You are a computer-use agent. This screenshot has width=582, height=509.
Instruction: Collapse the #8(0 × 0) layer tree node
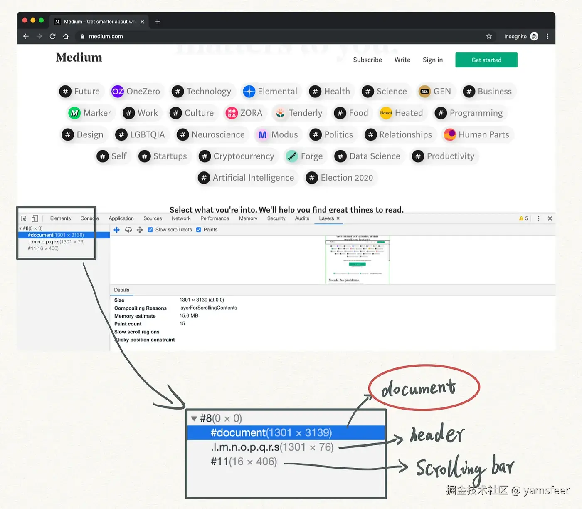pos(20,228)
